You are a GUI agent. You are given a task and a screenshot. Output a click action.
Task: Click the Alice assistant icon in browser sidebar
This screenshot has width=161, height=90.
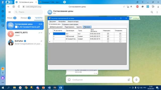click(3, 78)
